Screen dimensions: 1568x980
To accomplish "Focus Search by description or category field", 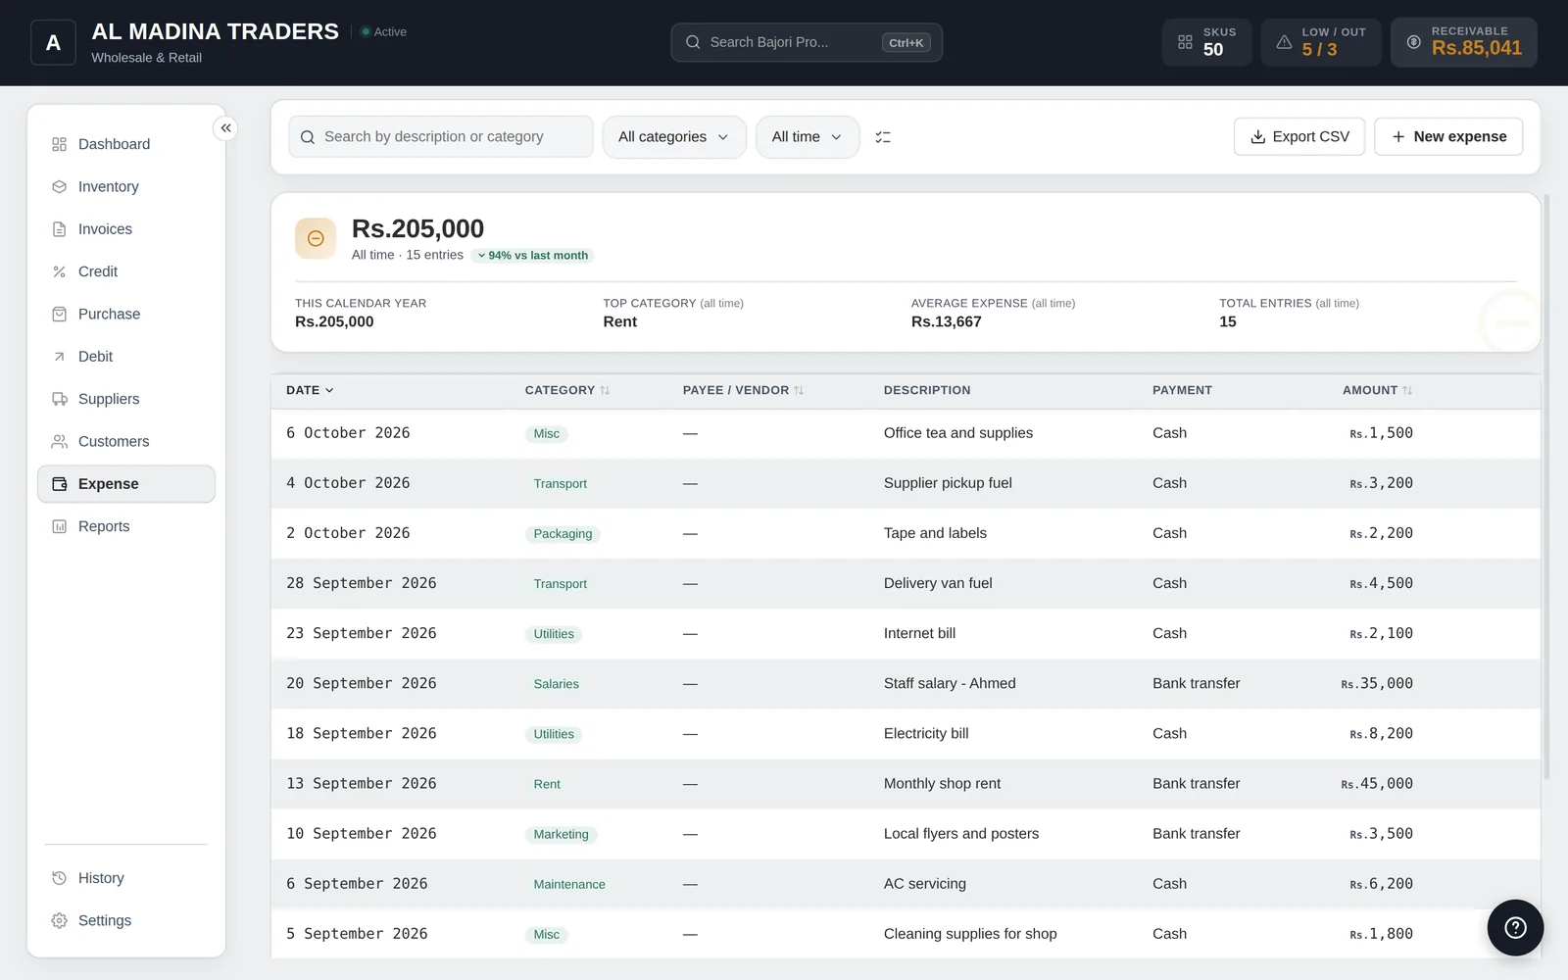I will tap(441, 137).
